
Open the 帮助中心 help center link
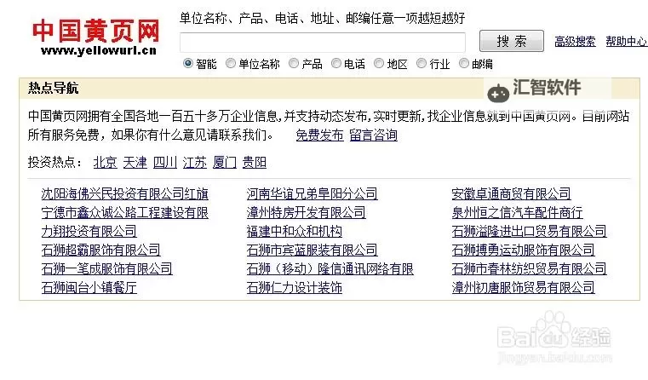pyautogui.click(x=626, y=42)
